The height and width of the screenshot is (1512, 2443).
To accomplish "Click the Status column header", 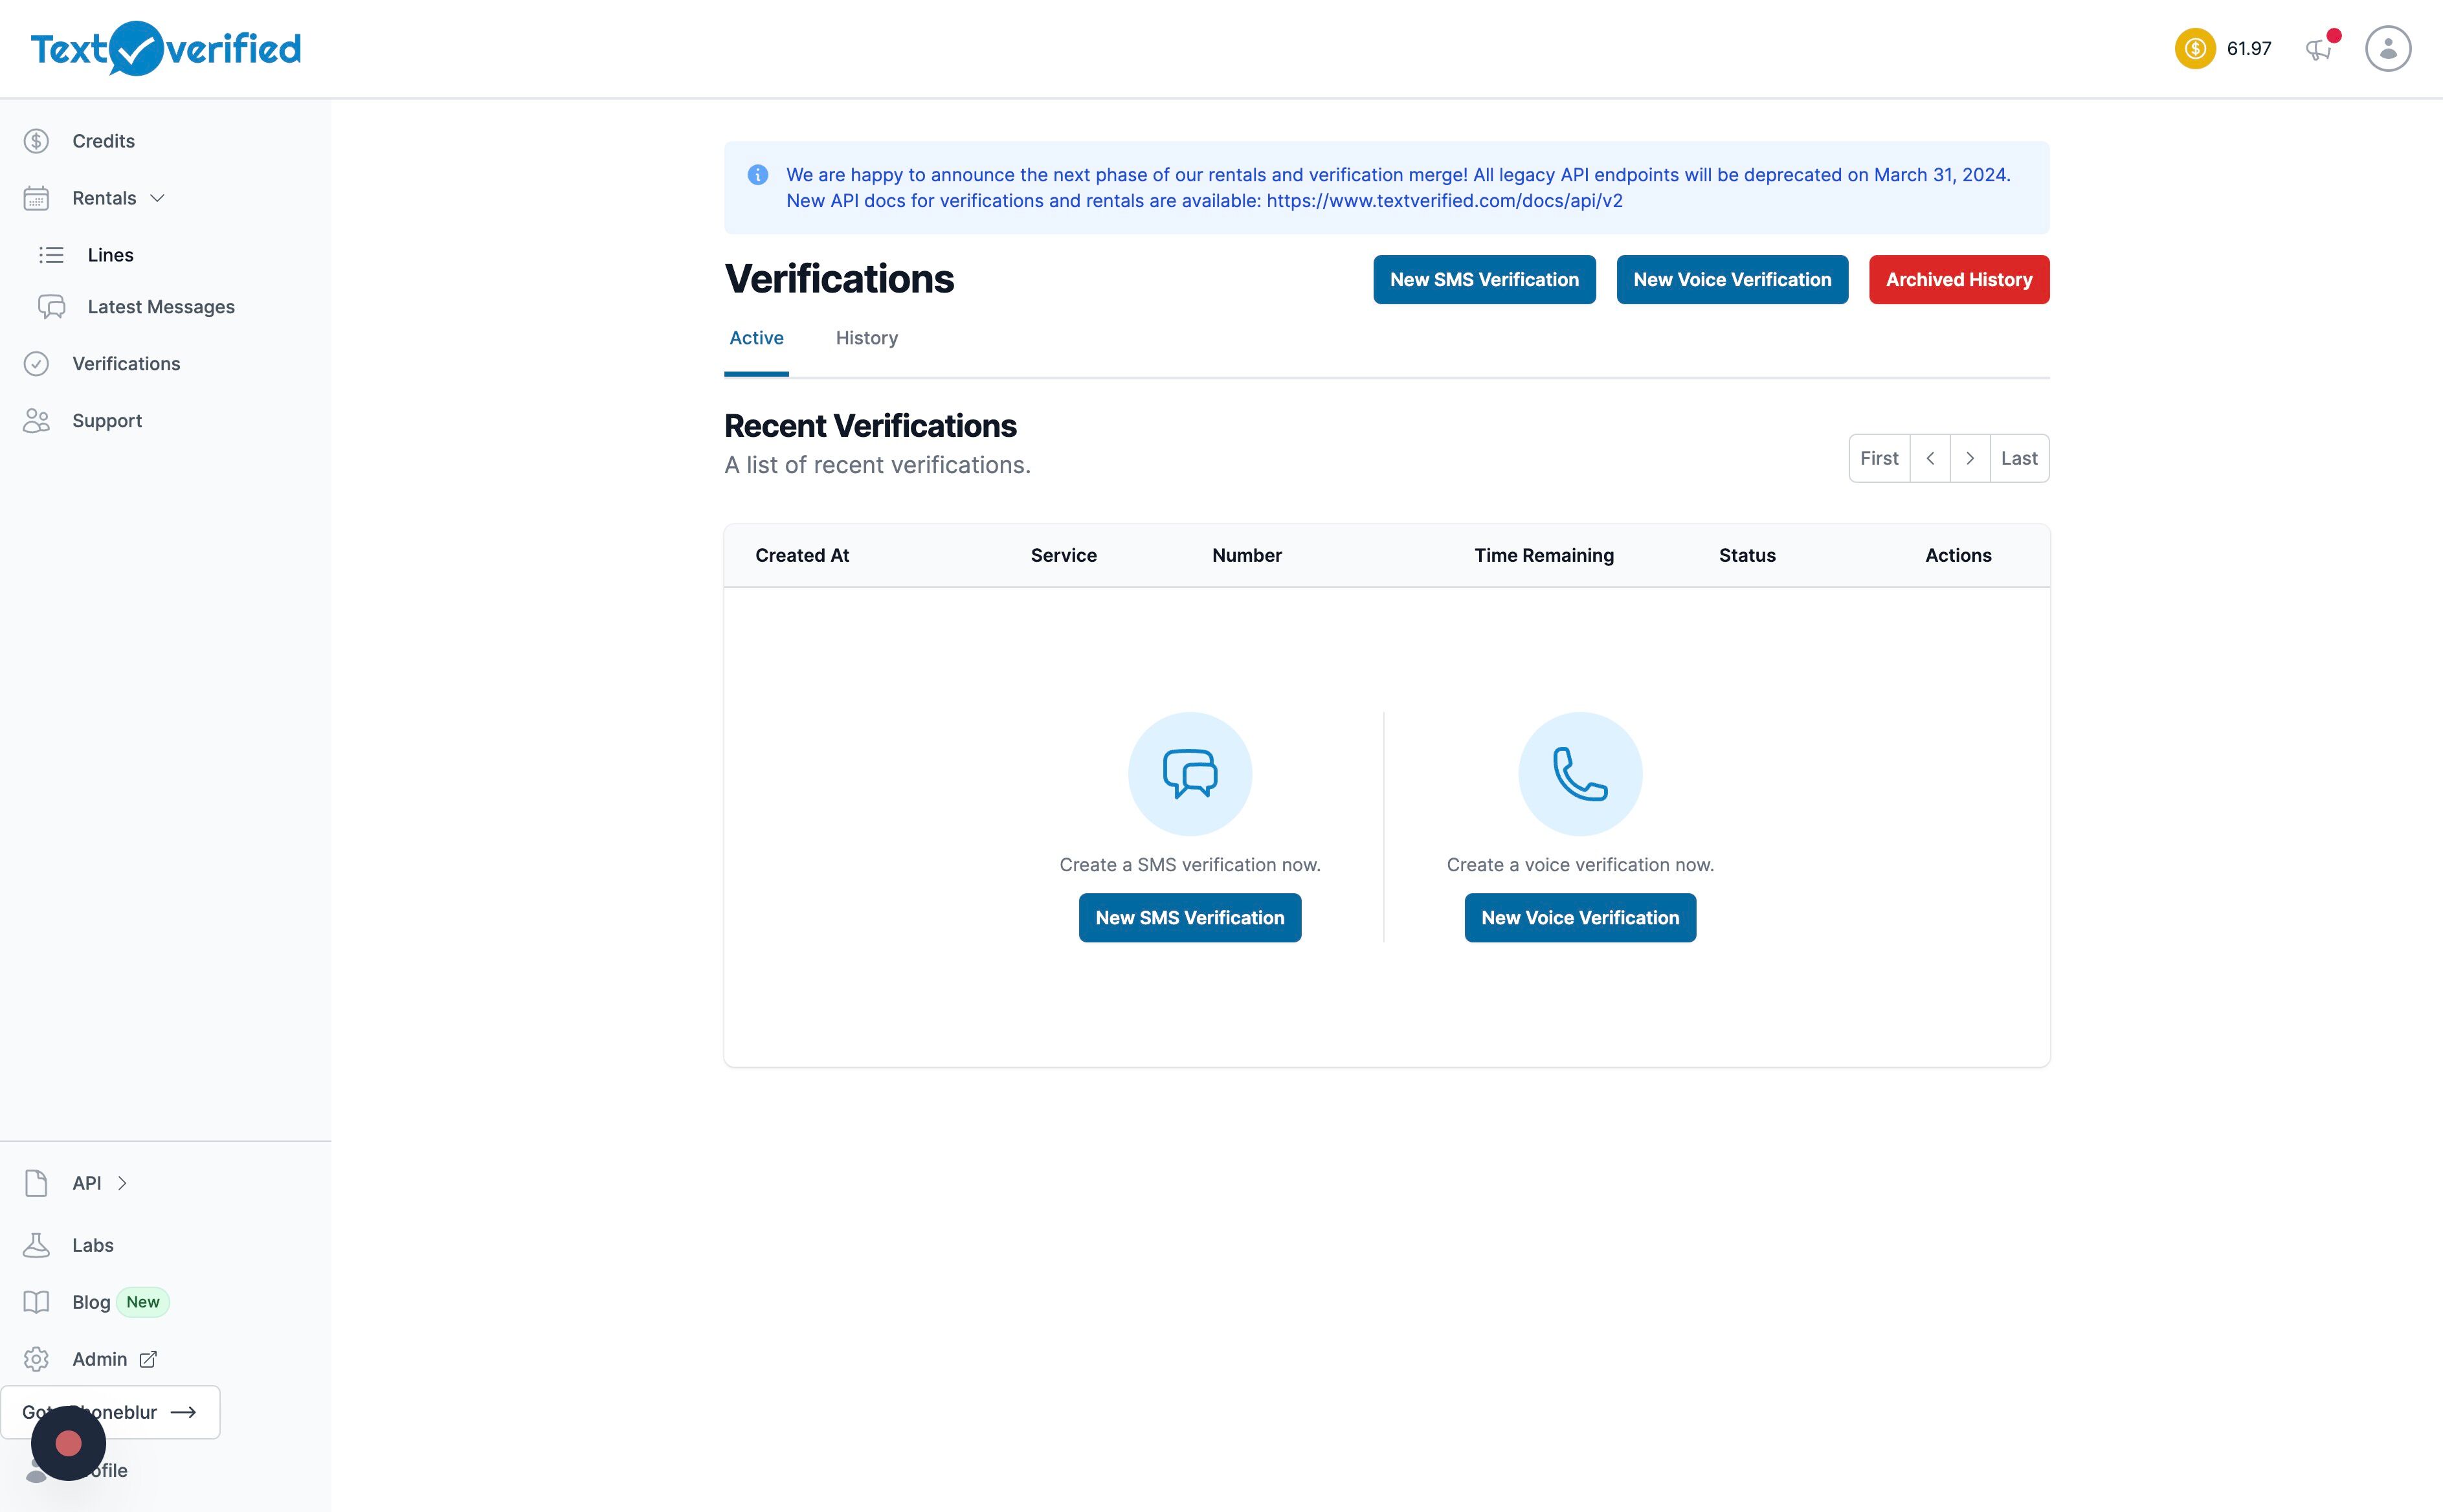I will tap(1747, 555).
